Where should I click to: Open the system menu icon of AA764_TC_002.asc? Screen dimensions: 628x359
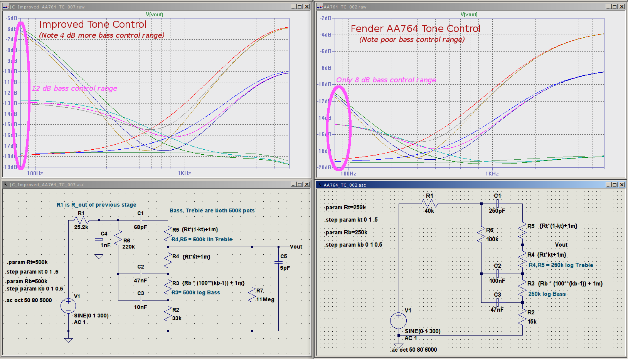(320, 185)
